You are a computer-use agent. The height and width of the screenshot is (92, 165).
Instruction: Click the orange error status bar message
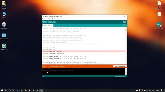pos(53,66)
